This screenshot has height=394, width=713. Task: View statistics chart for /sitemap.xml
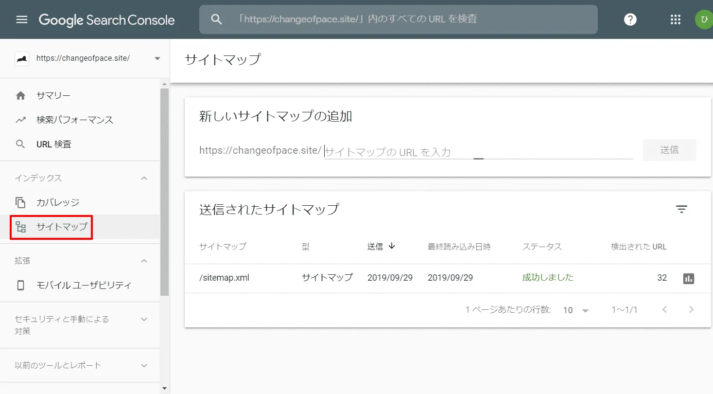point(688,278)
